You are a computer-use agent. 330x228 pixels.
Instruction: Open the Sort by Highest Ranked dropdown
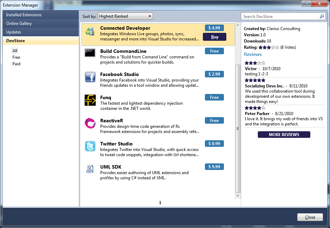[x=125, y=16]
